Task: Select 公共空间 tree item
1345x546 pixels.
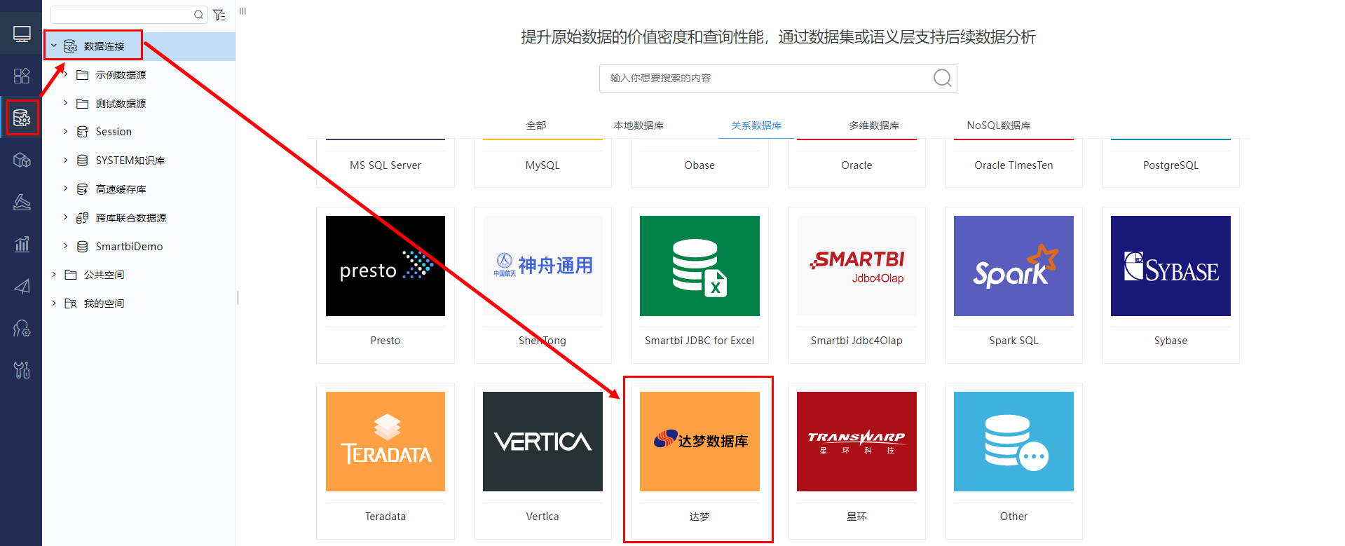Action: coord(104,275)
